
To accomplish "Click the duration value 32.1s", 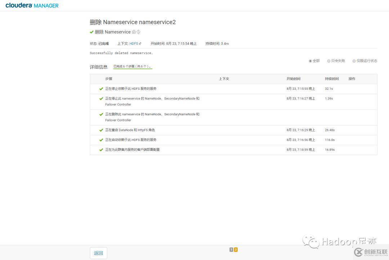I will 329,89.
